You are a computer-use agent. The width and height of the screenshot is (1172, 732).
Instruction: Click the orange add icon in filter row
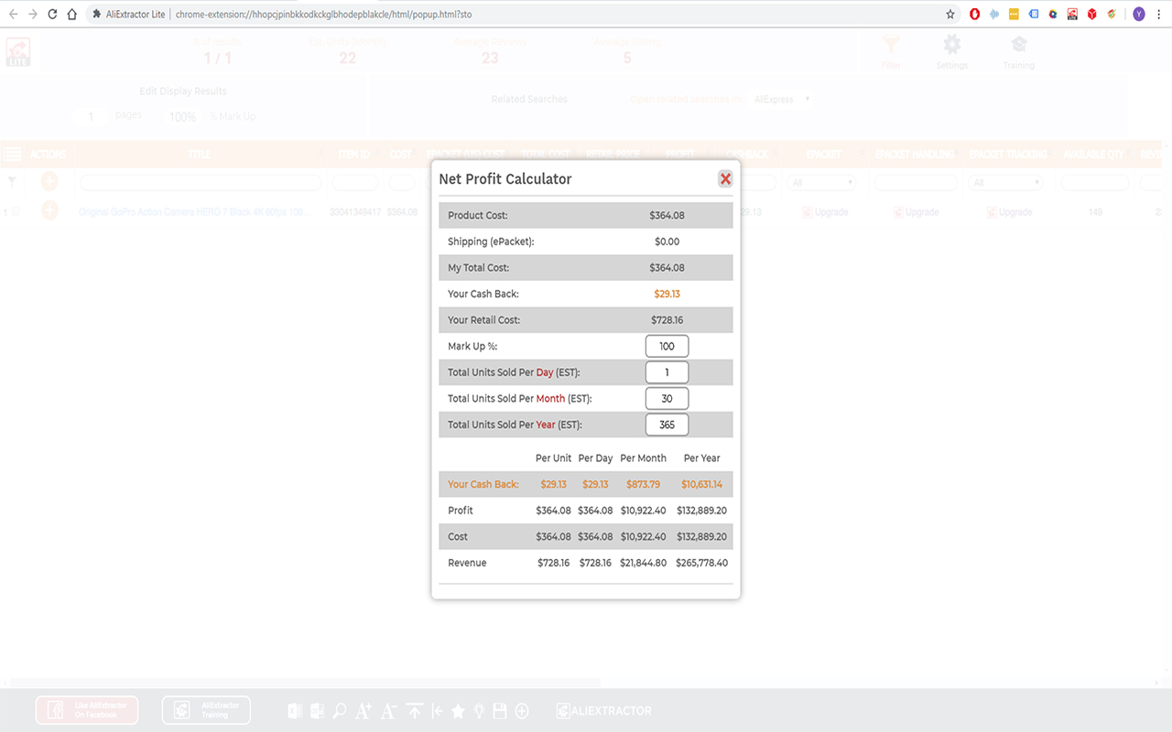pyautogui.click(x=49, y=182)
